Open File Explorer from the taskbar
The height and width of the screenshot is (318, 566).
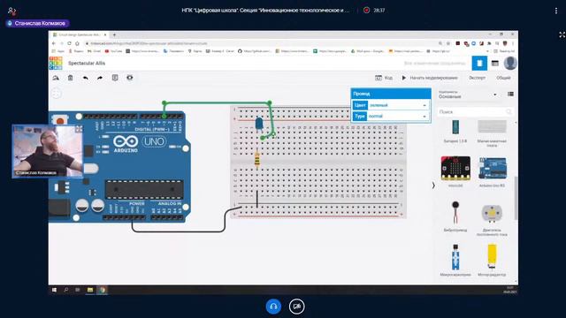[x=90, y=290]
